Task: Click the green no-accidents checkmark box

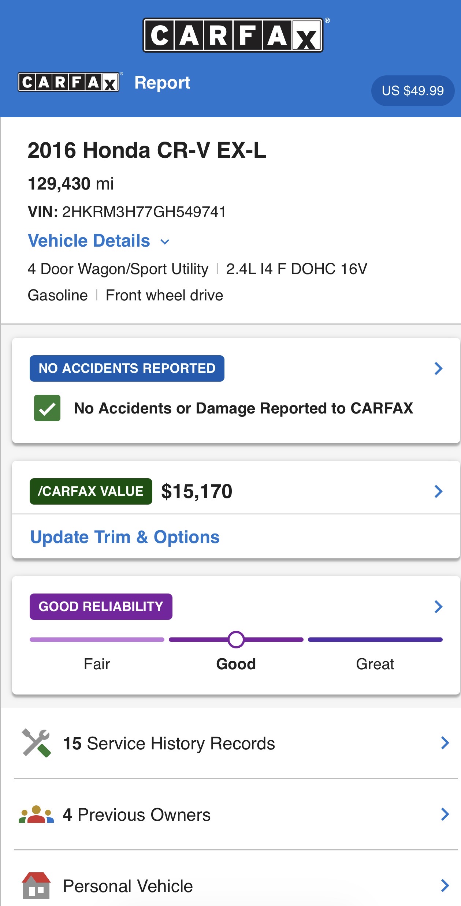Action: [47, 408]
